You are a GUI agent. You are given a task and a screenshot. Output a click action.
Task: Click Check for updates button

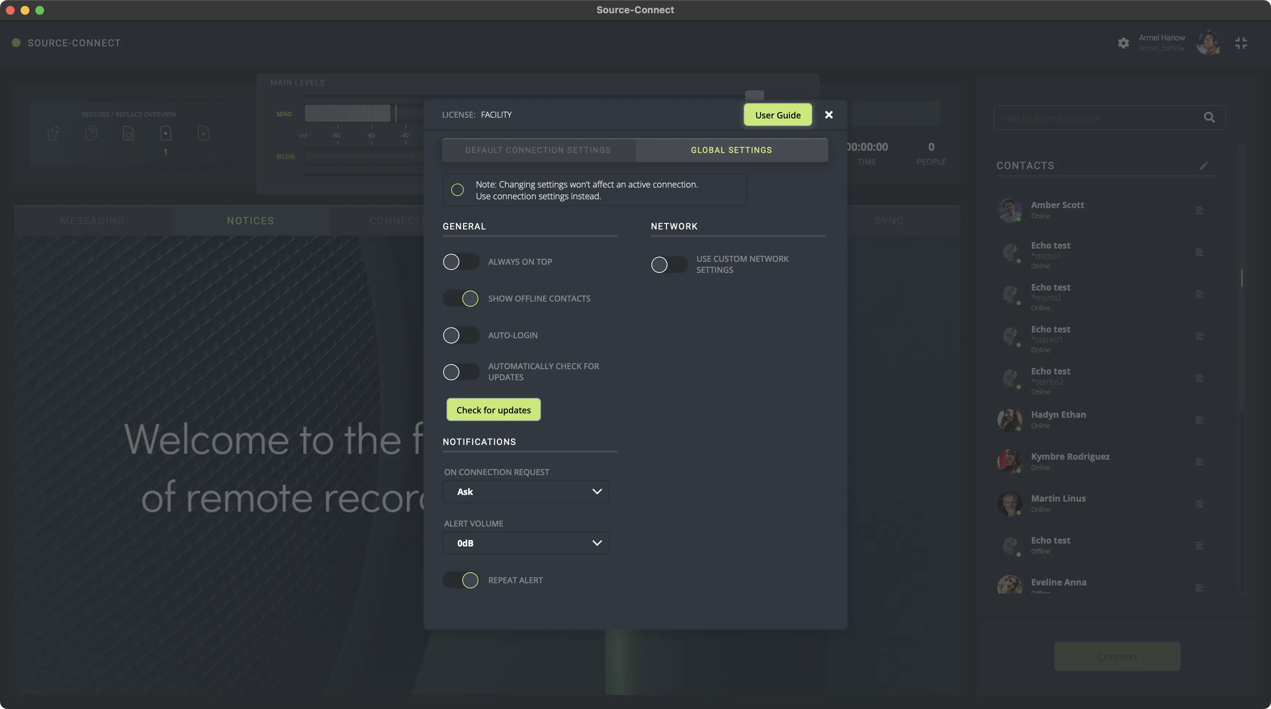tap(494, 410)
